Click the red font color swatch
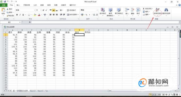The width and height of the screenshot is (181, 97). [39, 15]
